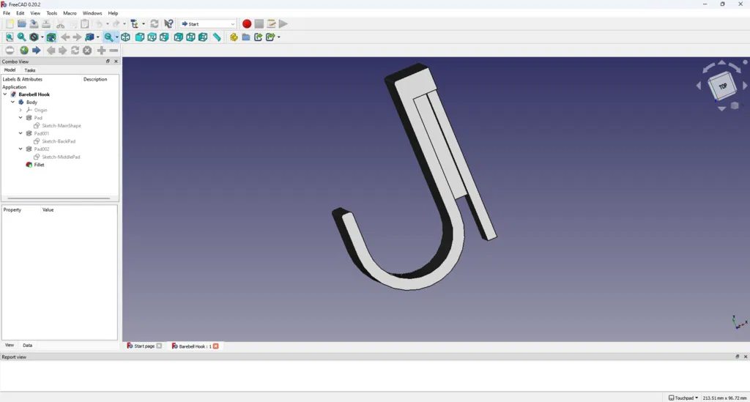Create a Part with the yellow icon

click(x=234, y=37)
